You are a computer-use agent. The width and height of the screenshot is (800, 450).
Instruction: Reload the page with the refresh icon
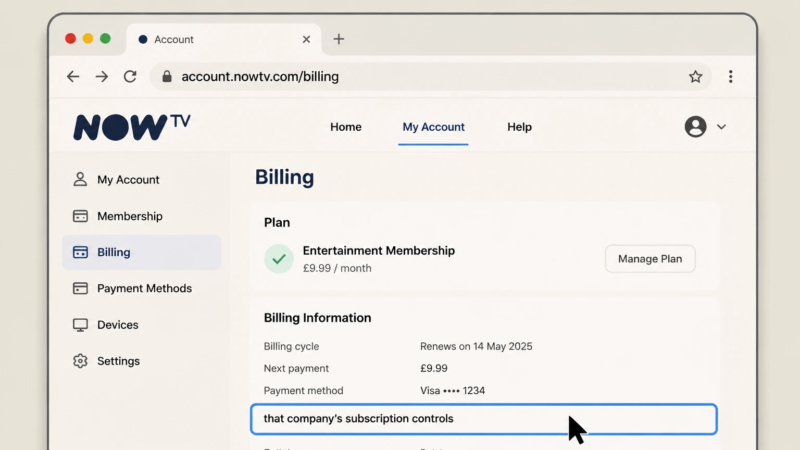pyautogui.click(x=130, y=77)
